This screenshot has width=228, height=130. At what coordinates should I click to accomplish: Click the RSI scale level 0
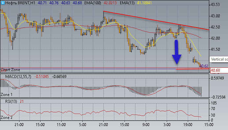pyautogui.click(x=212, y=120)
